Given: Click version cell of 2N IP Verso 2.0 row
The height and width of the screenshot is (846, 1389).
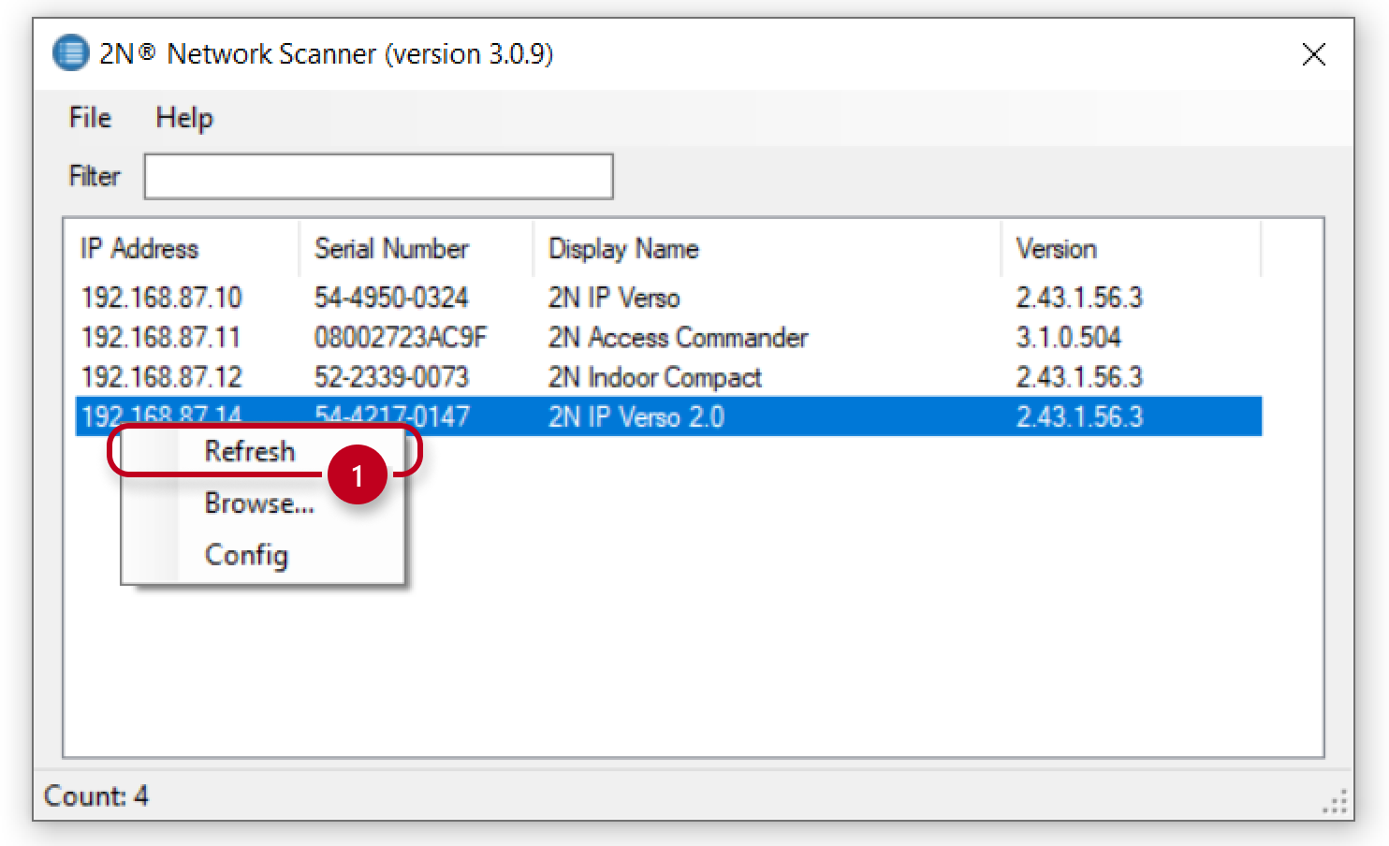Looking at the screenshot, I should pyautogui.click(x=1079, y=416).
